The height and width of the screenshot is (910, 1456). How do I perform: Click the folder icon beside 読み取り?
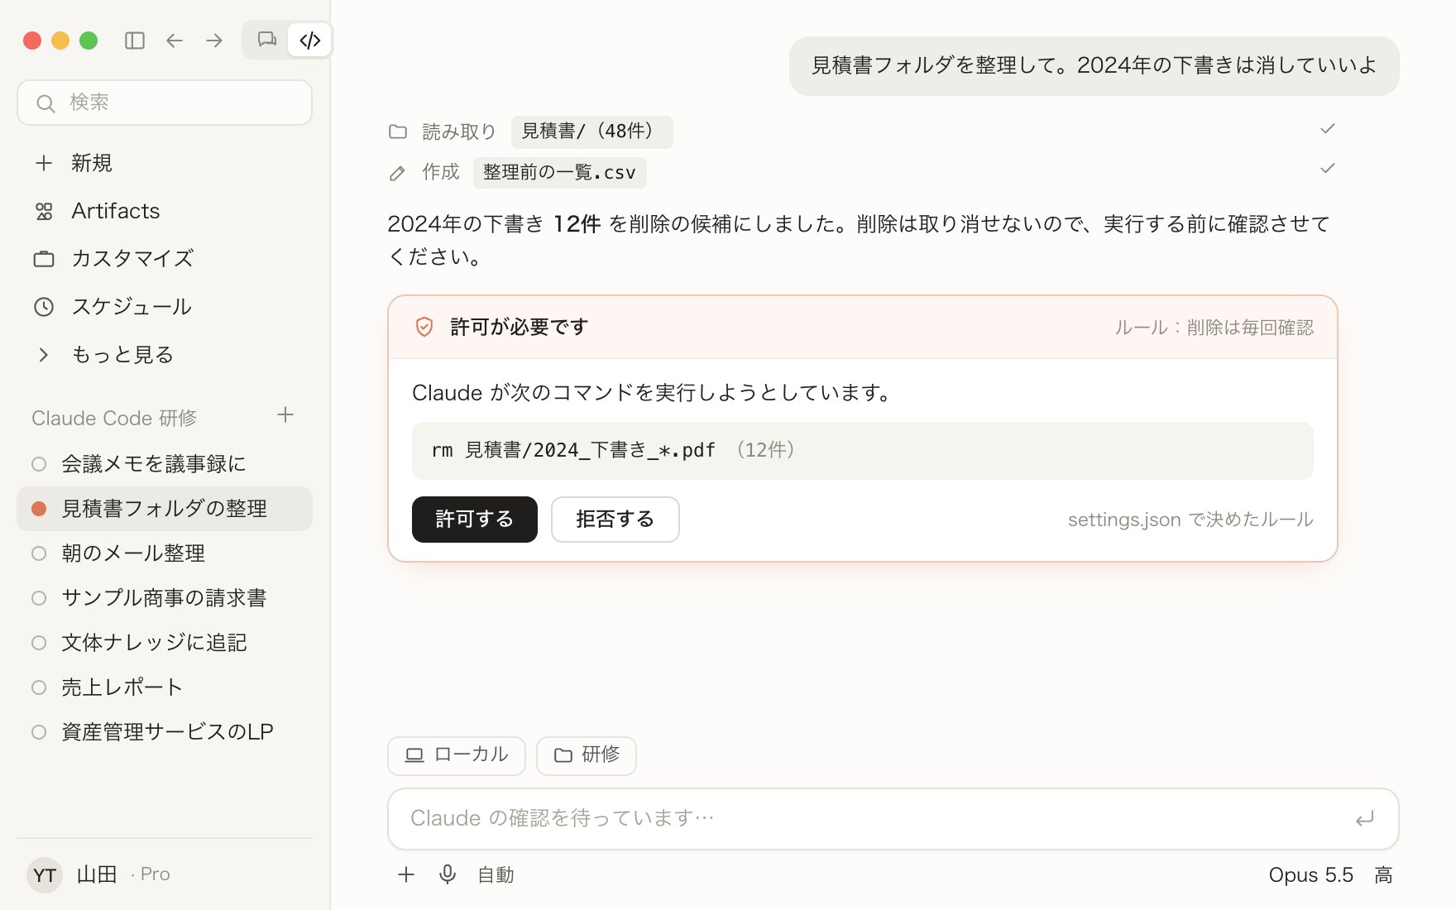click(398, 132)
